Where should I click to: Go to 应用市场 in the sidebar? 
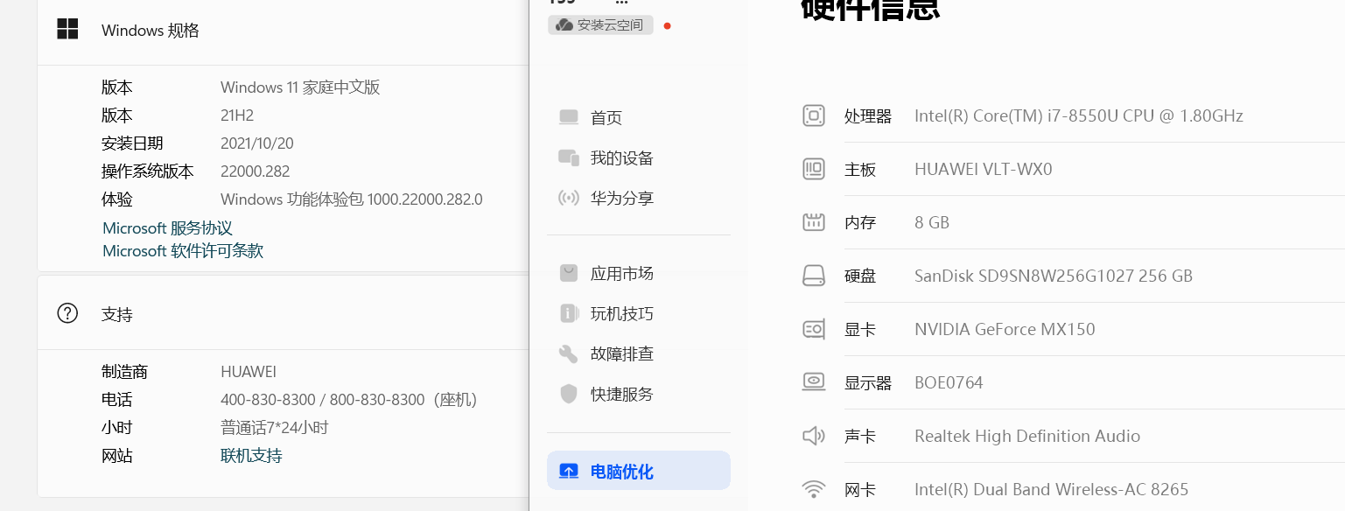639,273
